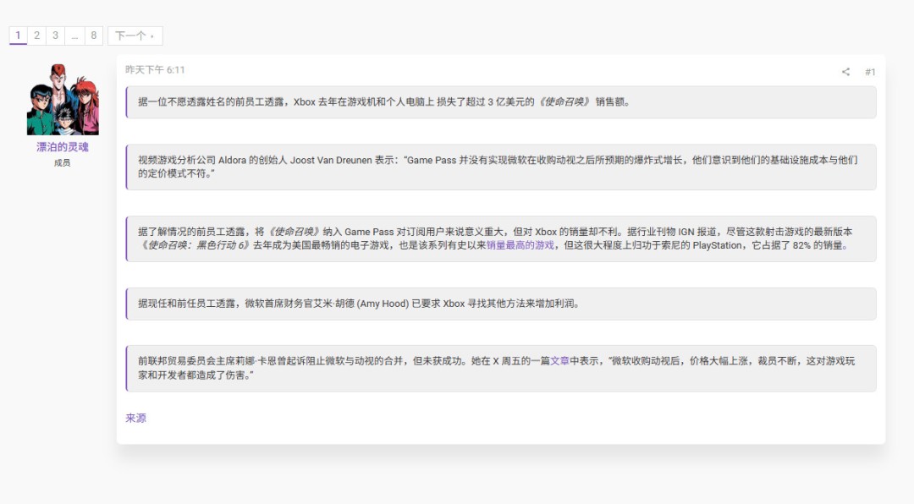Select the Joost Van Dreunen quote block

tap(499, 167)
